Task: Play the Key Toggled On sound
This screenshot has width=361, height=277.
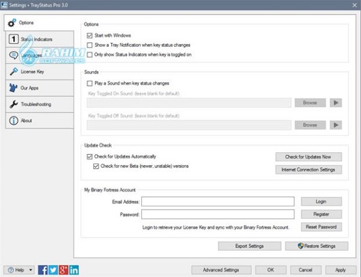Action: point(336,103)
